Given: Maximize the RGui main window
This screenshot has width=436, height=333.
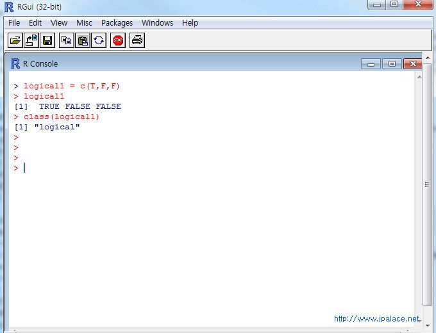Looking at the screenshot, I should [x=394, y=4].
